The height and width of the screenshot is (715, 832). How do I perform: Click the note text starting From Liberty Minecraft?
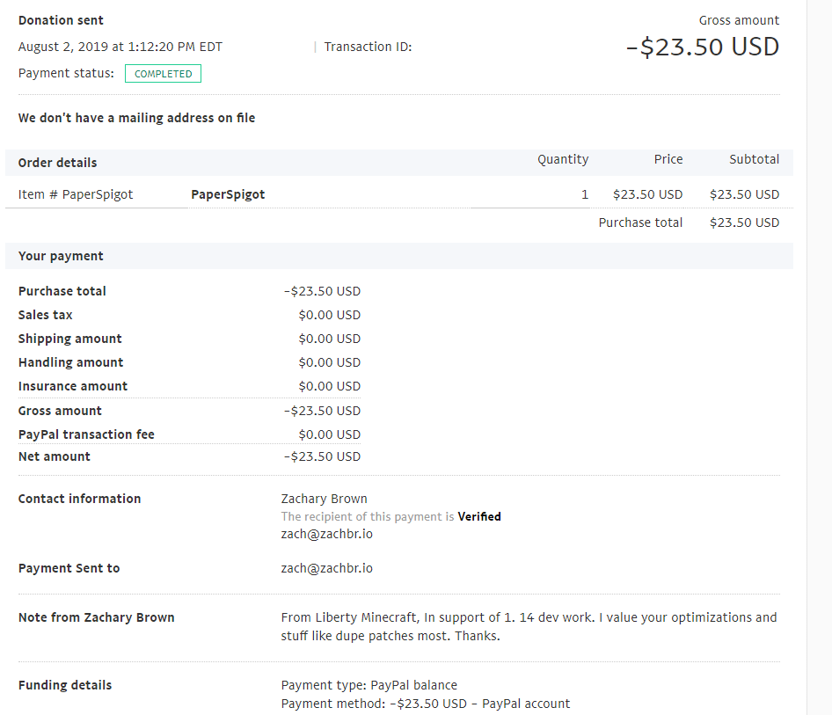point(529,627)
